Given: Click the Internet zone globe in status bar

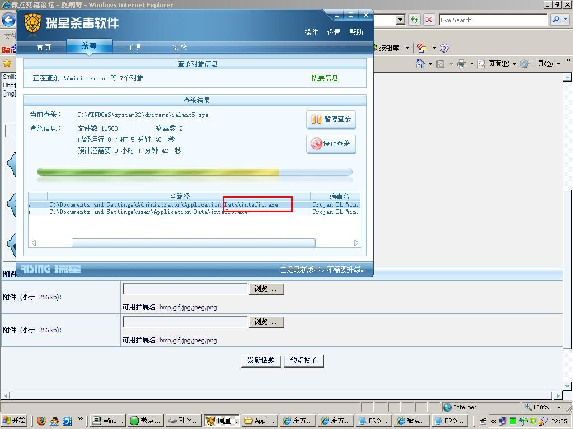Looking at the screenshot, I should 447,407.
